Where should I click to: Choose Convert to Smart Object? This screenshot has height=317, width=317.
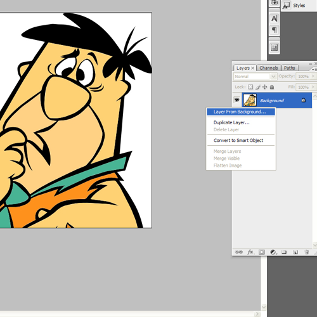(241, 140)
